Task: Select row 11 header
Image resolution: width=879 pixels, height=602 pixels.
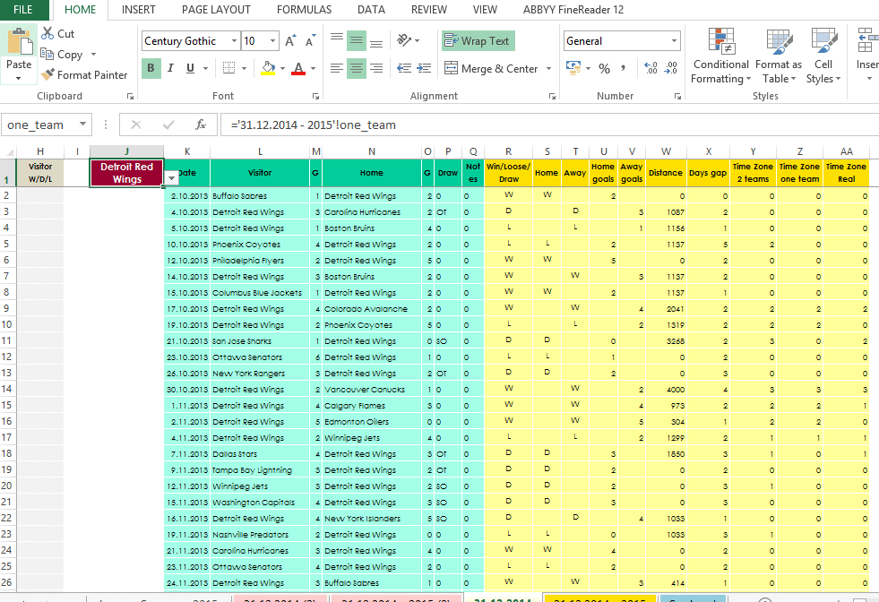Action: [x=7, y=340]
